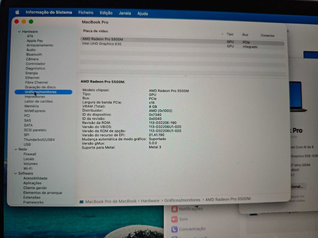Open the Apple menu
Image resolution: width=318 pixels, height=238 pixels.
pyautogui.click(x=17, y=12)
